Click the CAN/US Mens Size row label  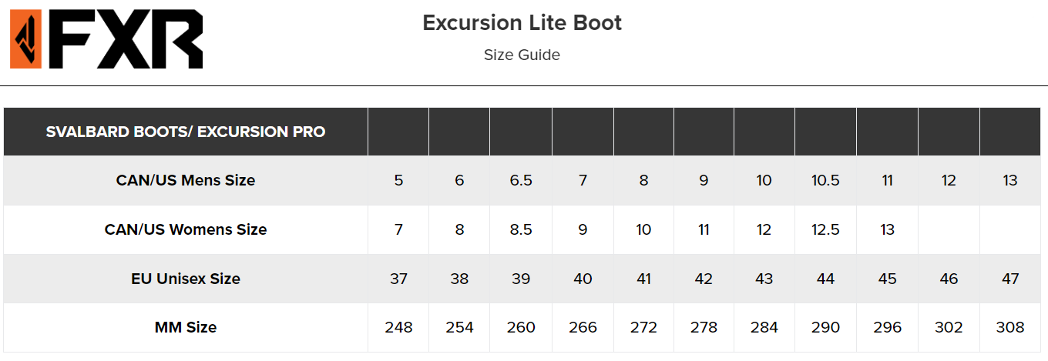[186, 180]
